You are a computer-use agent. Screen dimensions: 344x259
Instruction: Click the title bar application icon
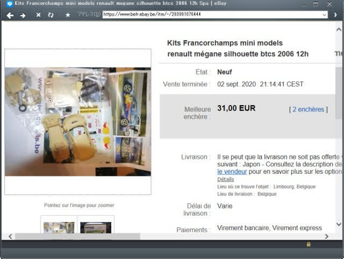click(x=9, y=4)
